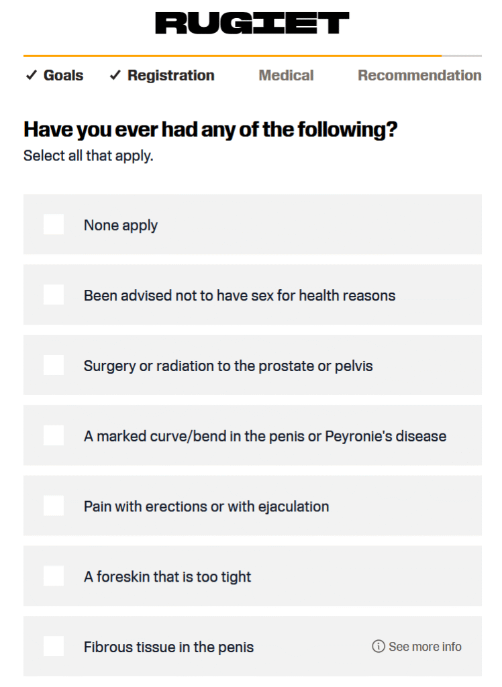Enable A foreskin that is too tight checkbox
The height and width of the screenshot is (687, 502).
(54, 576)
